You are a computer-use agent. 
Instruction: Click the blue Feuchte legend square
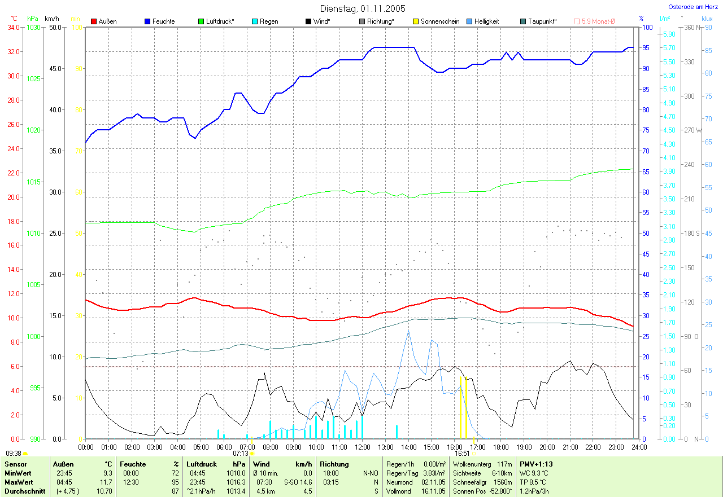pyautogui.click(x=147, y=21)
